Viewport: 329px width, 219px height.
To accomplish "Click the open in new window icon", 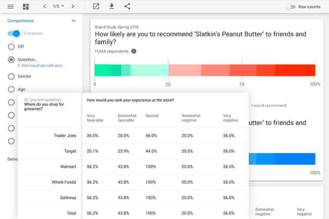I will (x=96, y=7).
